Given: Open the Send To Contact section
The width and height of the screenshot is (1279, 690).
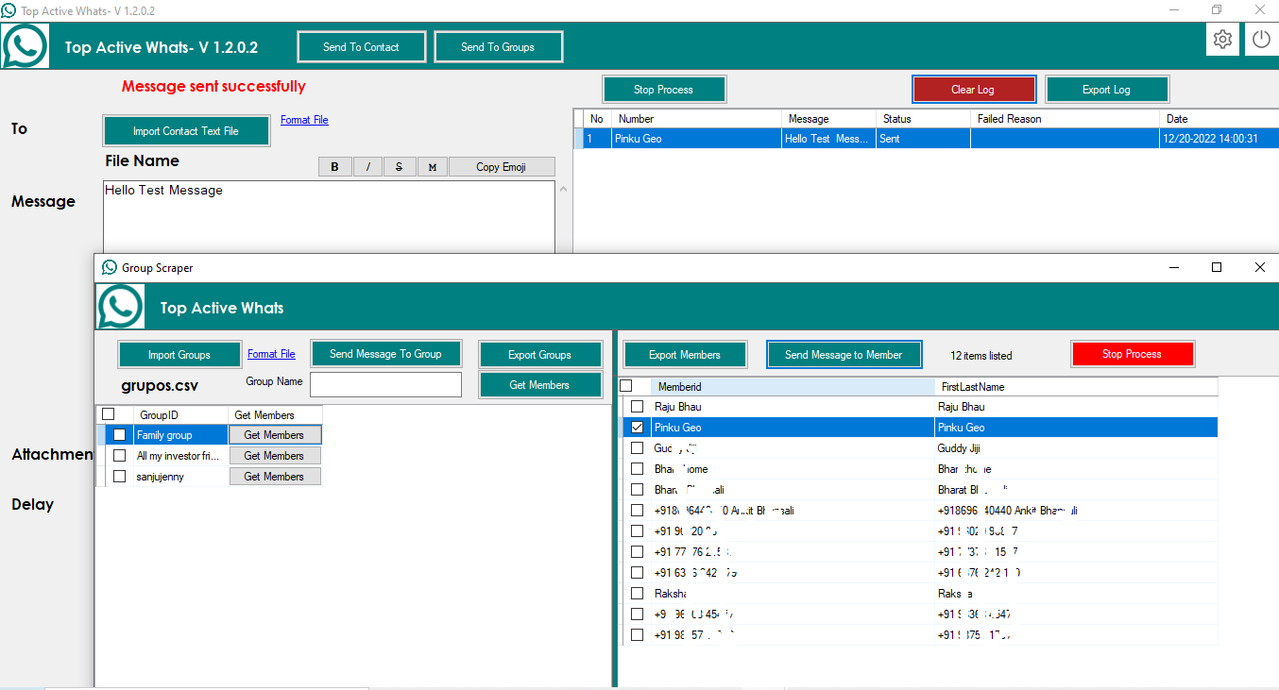Looking at the screenshot, I should point(361,47).
